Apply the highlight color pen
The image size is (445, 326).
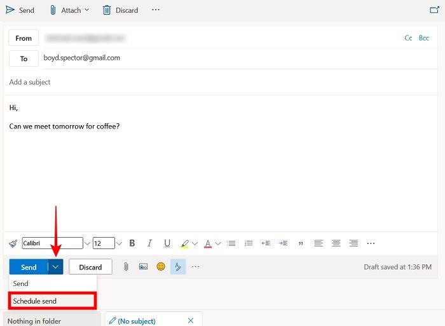(x=185, y=243)
